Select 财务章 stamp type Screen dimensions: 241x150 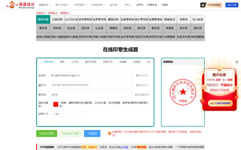point(184,19)
